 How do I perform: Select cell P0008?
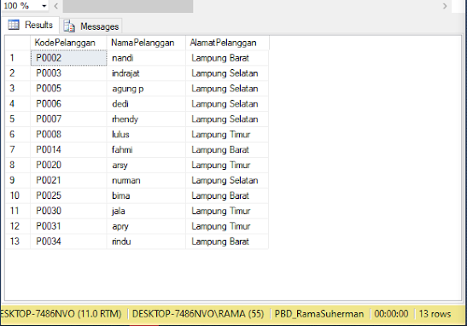68,134
